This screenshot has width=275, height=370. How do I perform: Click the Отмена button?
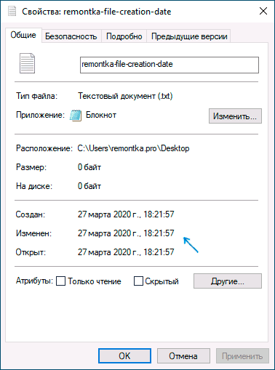point(183,356)
